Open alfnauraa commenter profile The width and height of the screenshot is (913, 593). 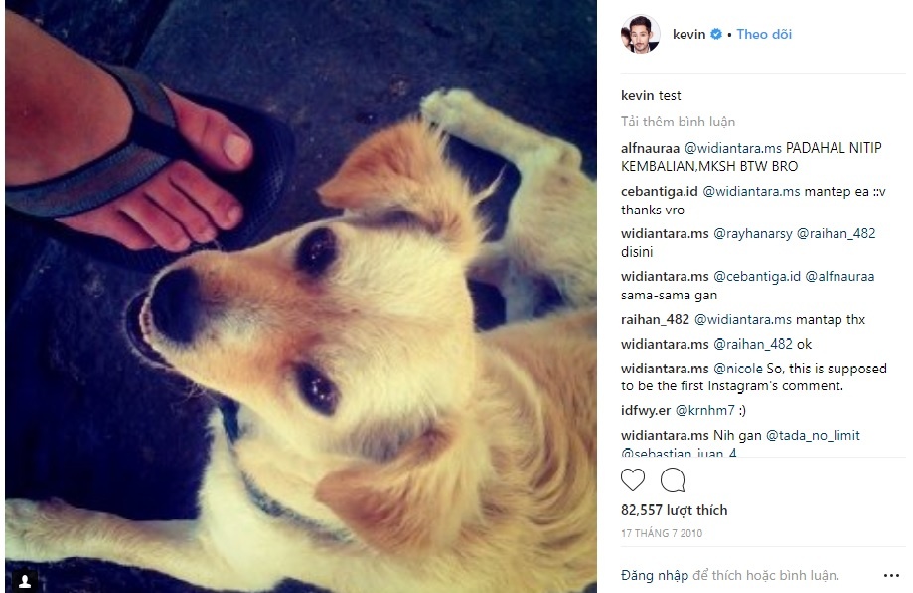tap(650, 148)
